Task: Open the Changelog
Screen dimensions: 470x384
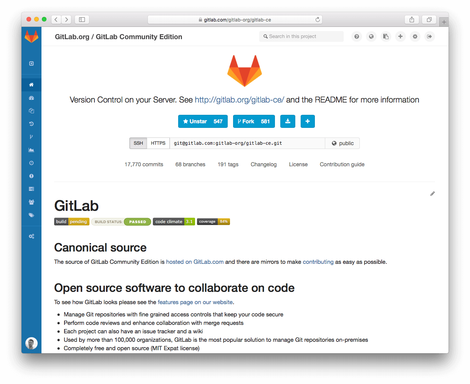Action: coord(263,164)
